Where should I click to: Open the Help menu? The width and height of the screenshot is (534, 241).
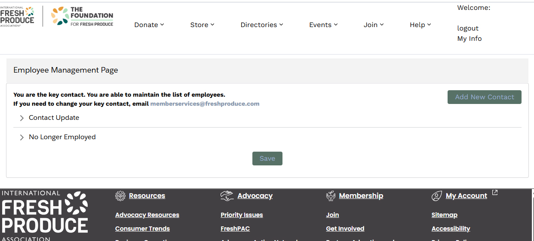tap(420, 25)
